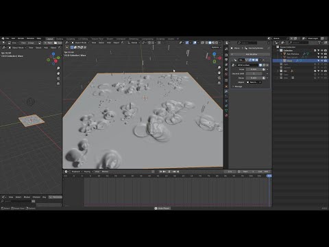Click the blue current frame marker in timeline
The image size is (329, 247).
(x=269, y=176)
